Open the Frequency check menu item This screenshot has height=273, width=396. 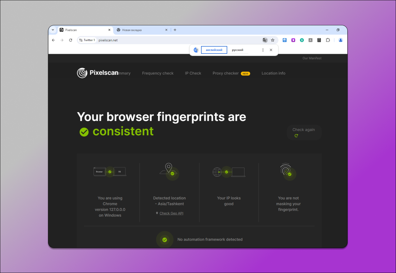[158, 73]
